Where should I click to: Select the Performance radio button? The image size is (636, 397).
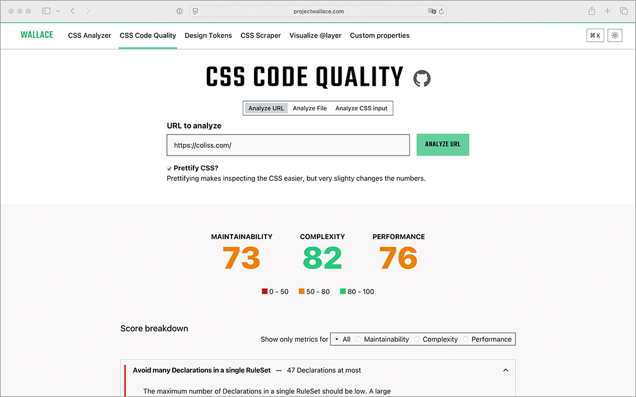point(466,339)
